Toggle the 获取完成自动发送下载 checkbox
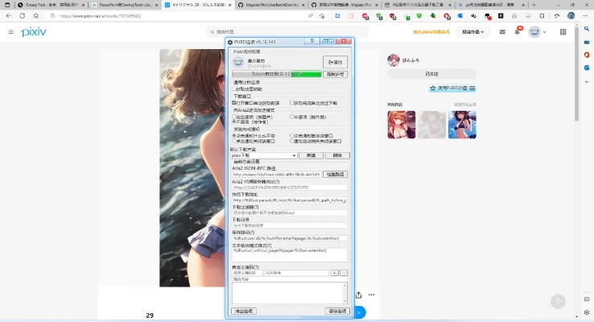The height and width of the screenshot is (322, 594). pyautogui.click(x=291, y=103)
